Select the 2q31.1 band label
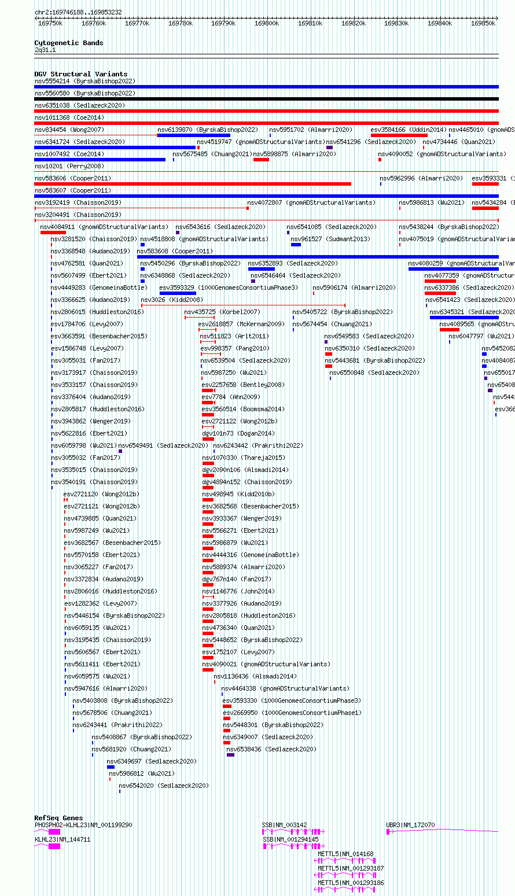 45,50
